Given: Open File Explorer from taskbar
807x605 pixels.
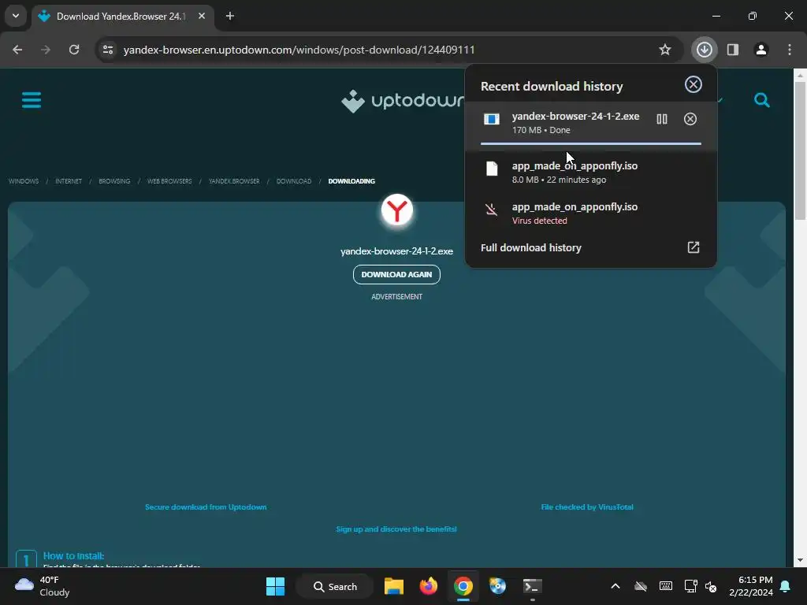Looking at the screenshot, I should click(394, 586).
